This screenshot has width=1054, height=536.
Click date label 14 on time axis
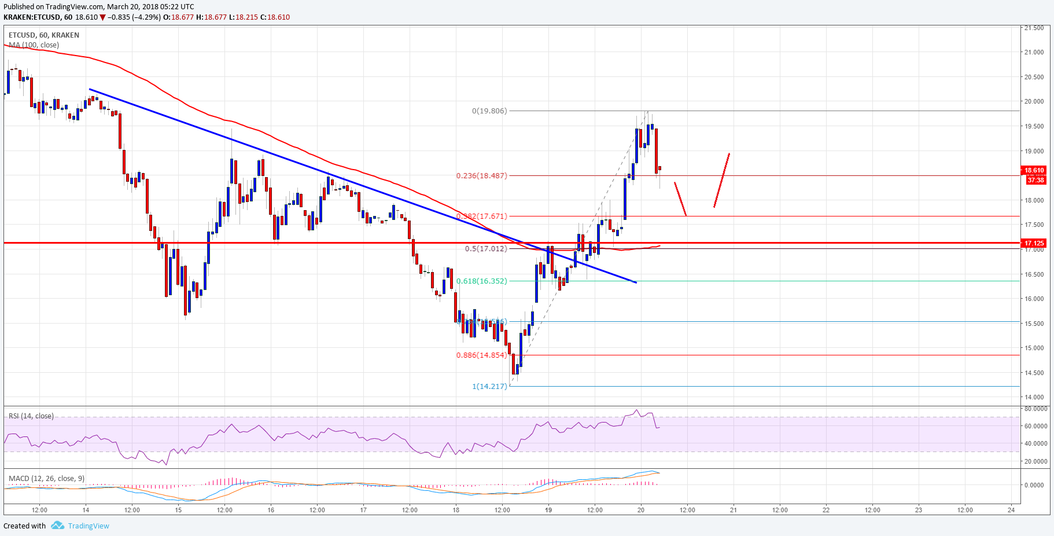pyautogui.click(x=86, y=510)
